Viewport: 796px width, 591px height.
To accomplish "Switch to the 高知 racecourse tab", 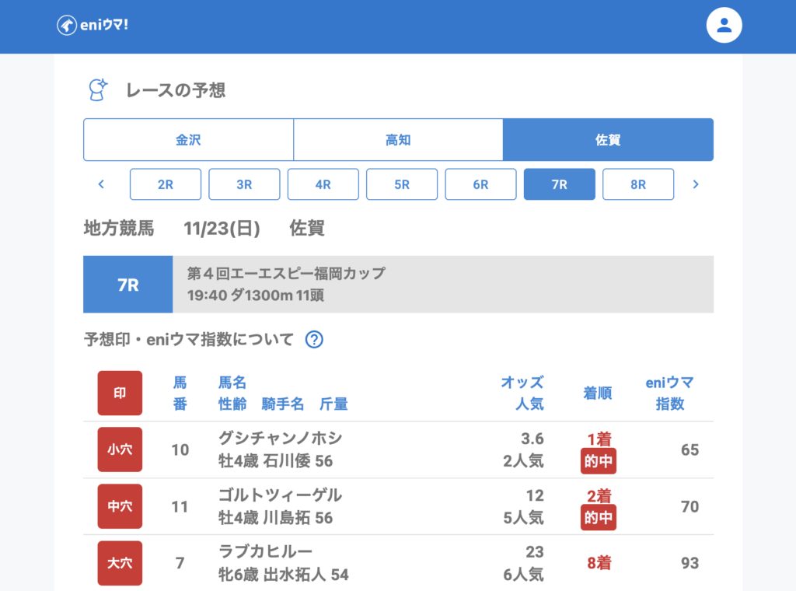I will pyautogui.click(x=398, y=140).
